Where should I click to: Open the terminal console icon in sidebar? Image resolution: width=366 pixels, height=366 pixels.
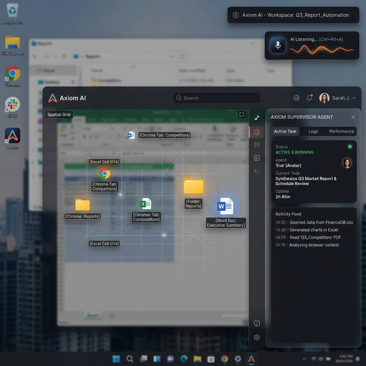coord(257,171)
